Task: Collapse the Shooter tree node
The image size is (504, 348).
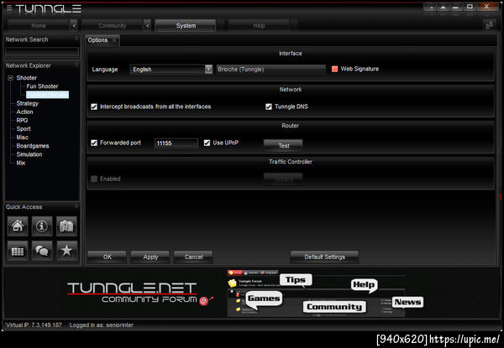Action: coord(11,78)
